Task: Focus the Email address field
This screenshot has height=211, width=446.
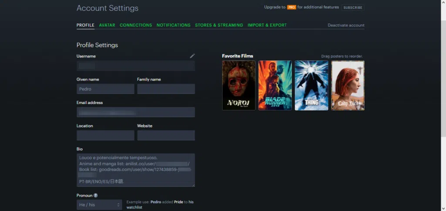Action: 136,112
